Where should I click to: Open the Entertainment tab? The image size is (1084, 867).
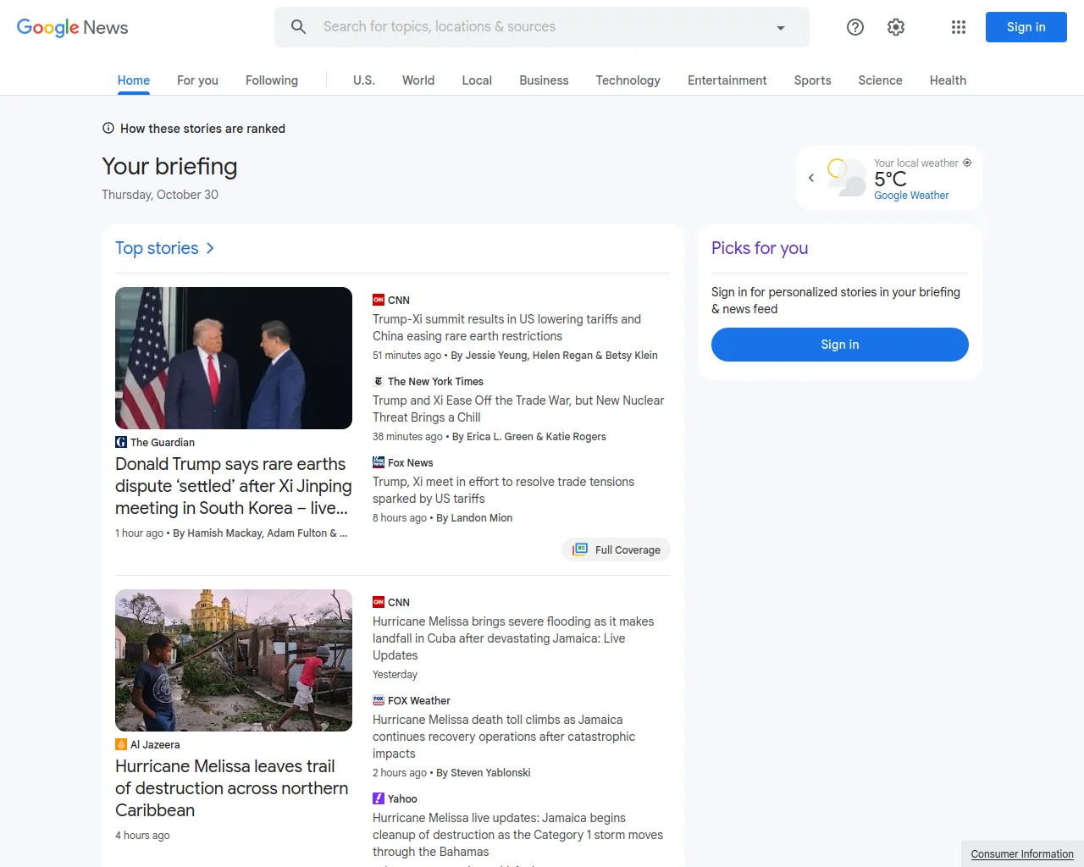pos(727,80)
